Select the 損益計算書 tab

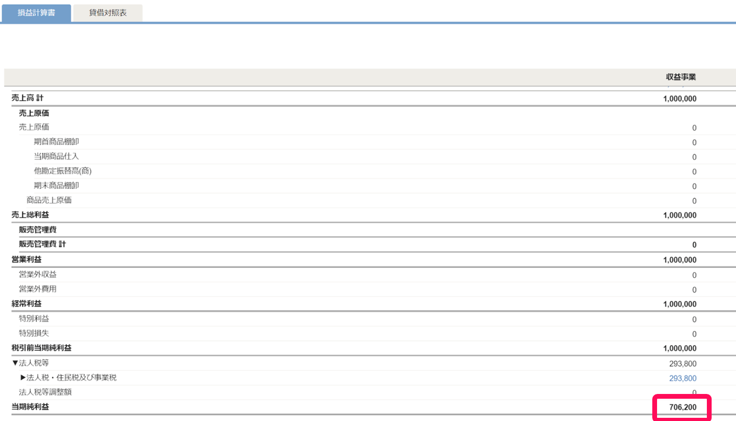point(36,13)
